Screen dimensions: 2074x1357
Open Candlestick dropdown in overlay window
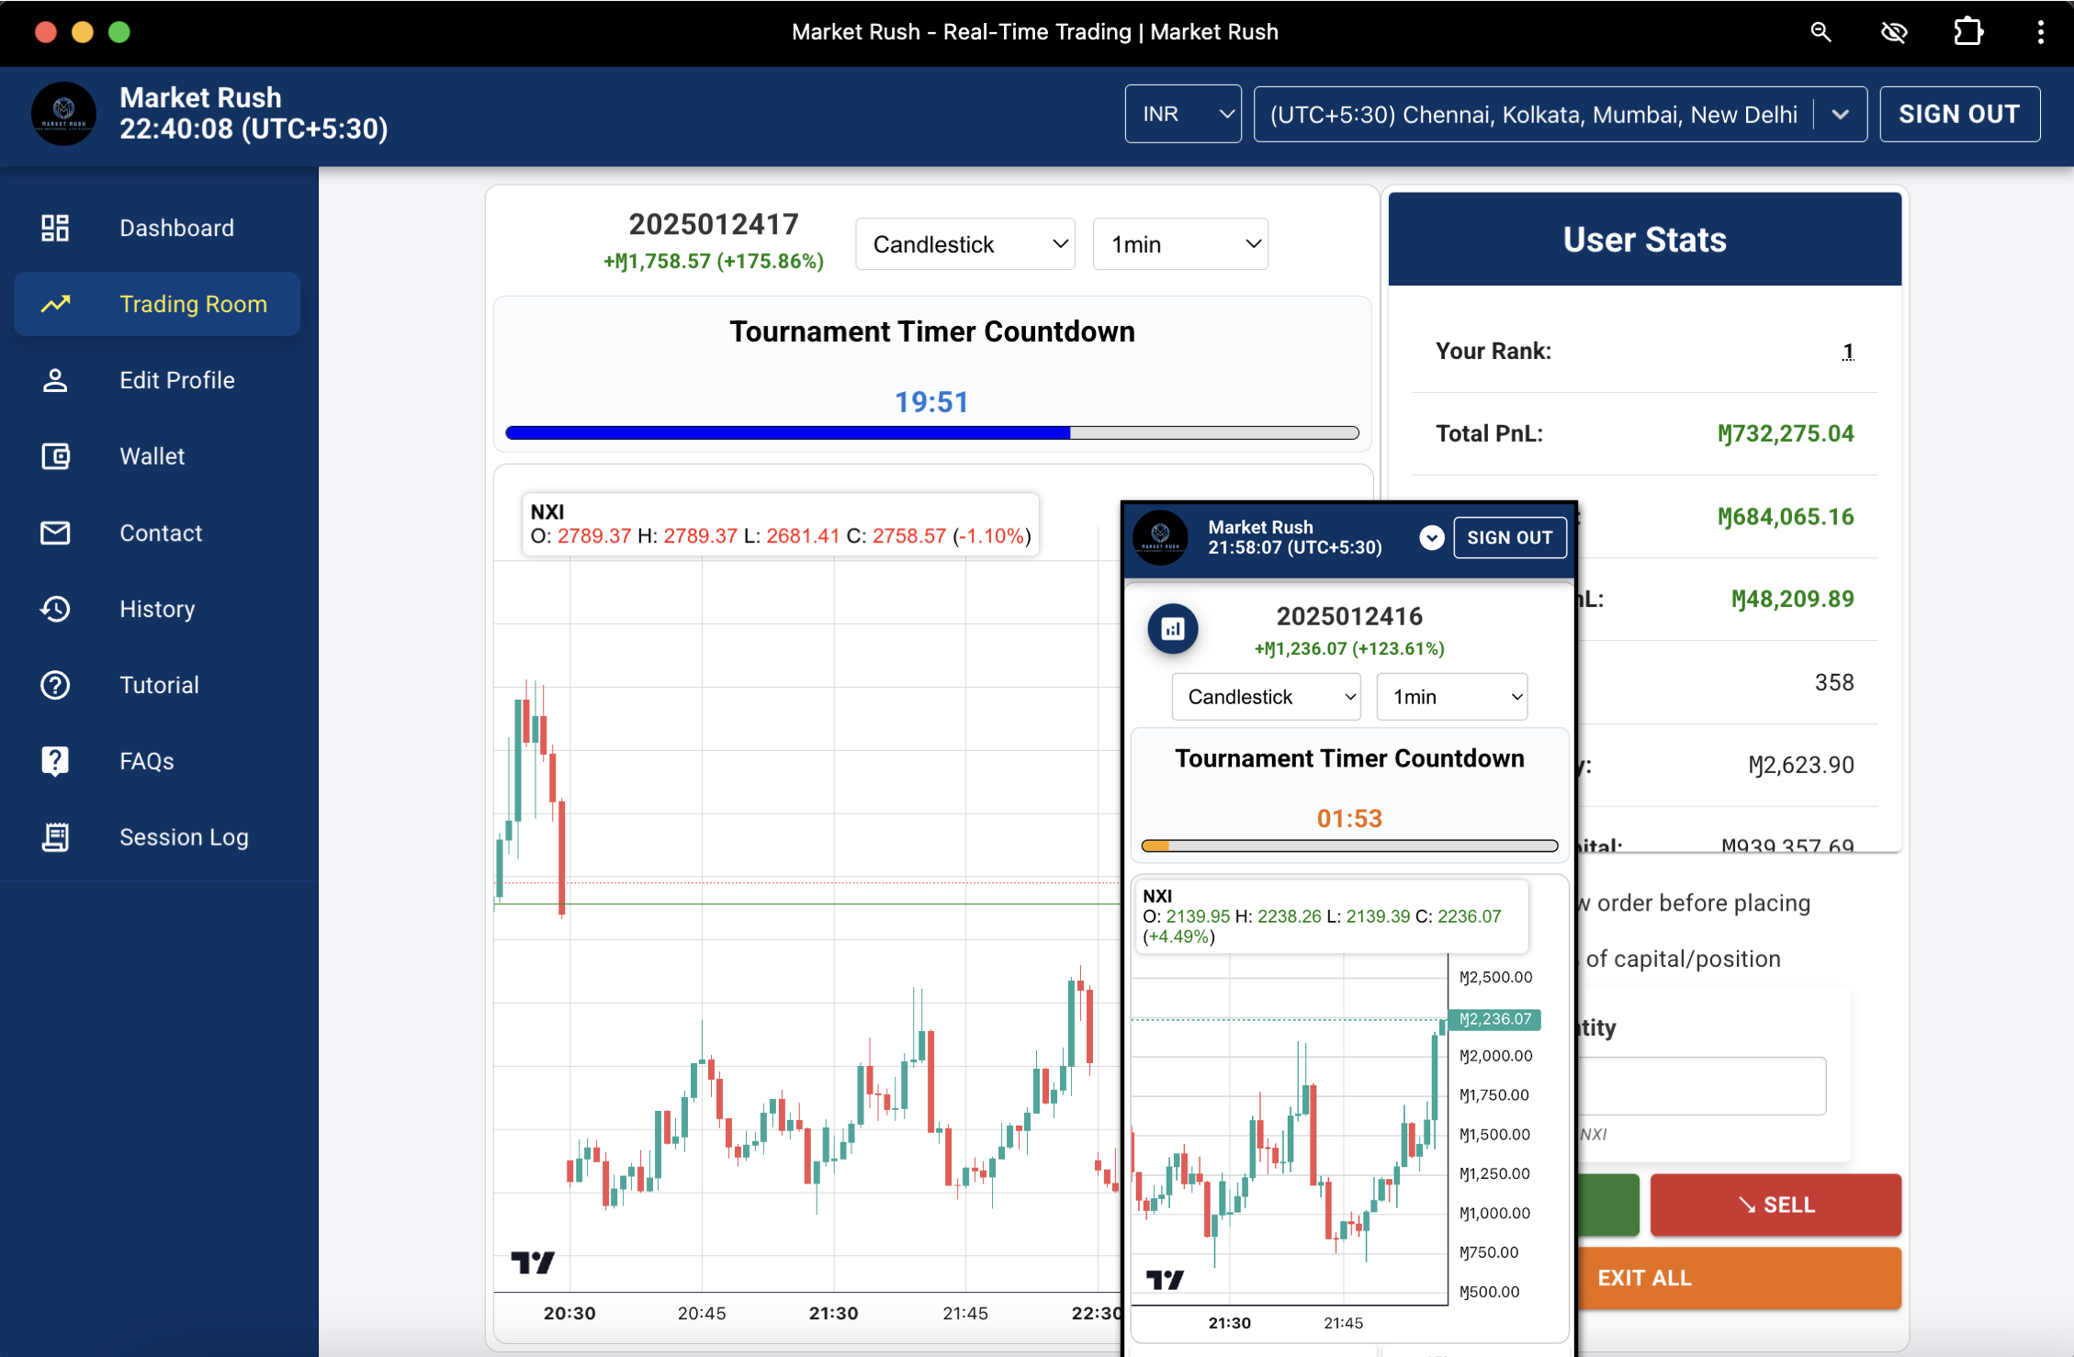[x=1266, y=697]
